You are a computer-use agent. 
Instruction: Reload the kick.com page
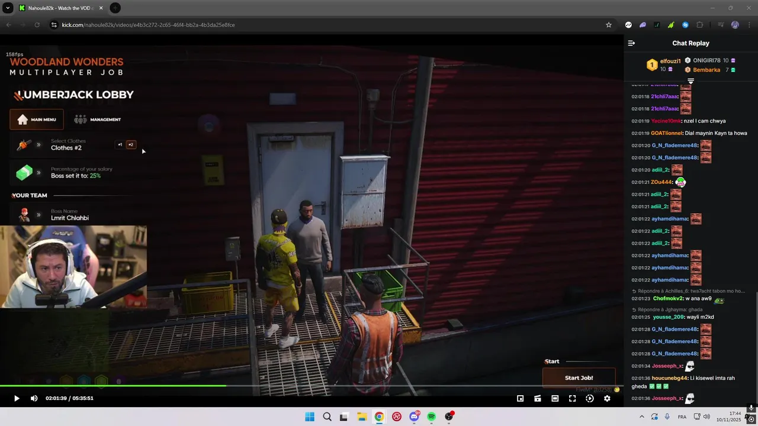coord(37,25)
